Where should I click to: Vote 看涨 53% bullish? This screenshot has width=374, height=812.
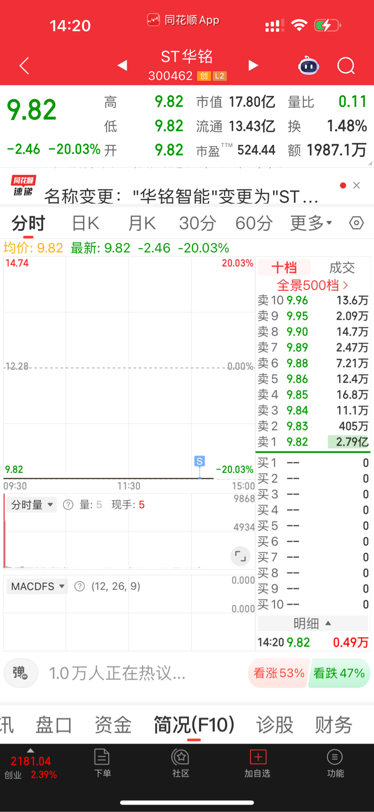279,673
